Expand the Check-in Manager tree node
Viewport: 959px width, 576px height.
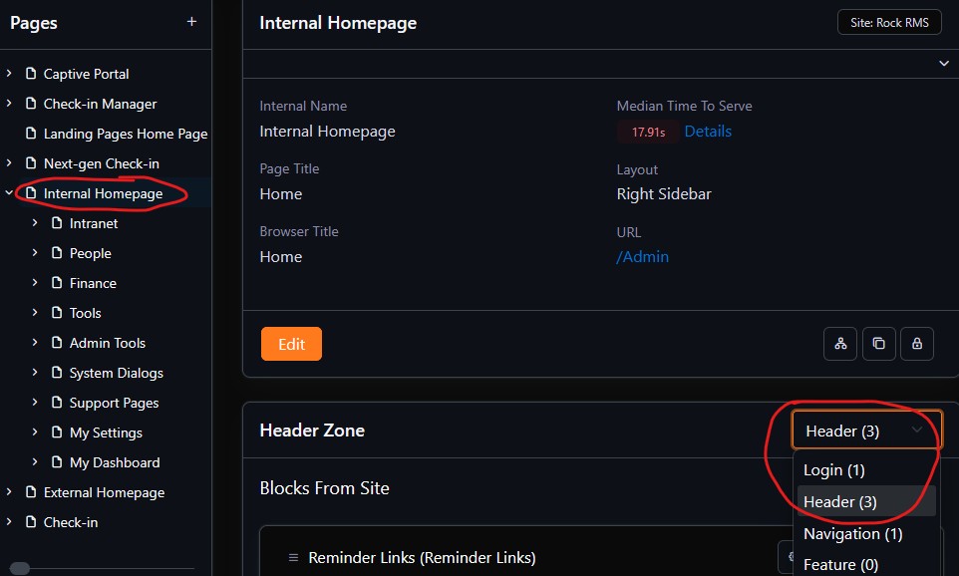[x=9, y=104]
